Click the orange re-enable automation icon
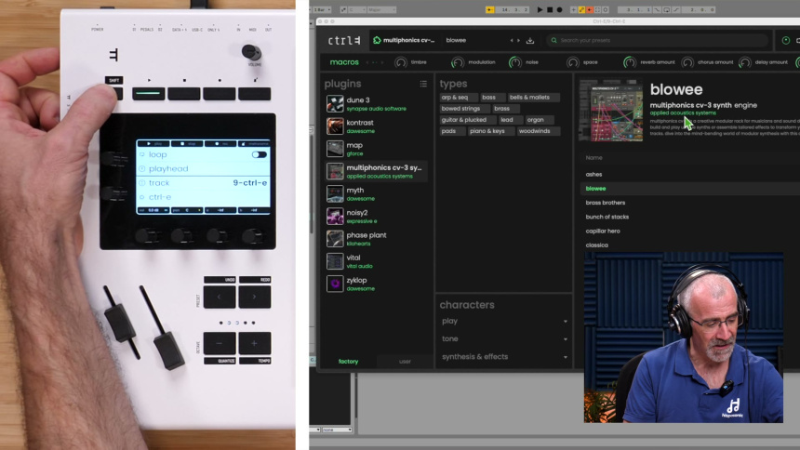This screenshot has width=800, height=450. click(x=589, y=9)
